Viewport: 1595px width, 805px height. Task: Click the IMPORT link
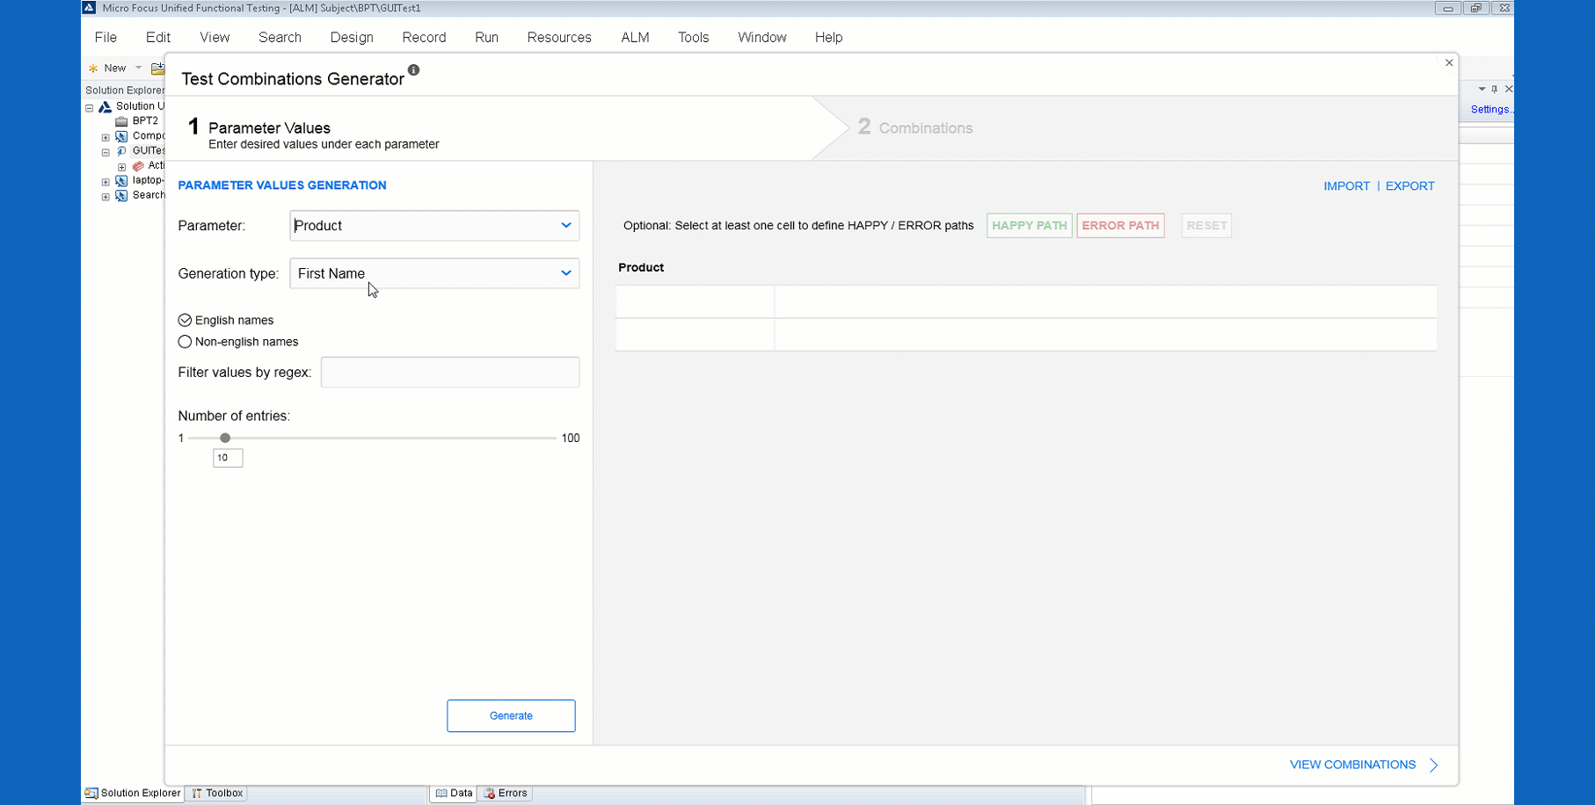click(x=1346, y=186)
